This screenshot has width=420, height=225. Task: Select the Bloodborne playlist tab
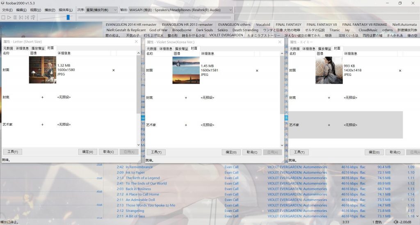click(182, 30)
